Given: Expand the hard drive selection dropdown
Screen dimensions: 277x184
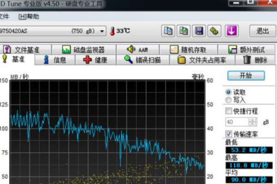Looking at the screenshot, I should tap(102, 31).
